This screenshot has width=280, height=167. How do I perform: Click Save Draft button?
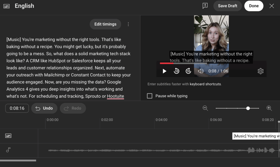point(227,6)
